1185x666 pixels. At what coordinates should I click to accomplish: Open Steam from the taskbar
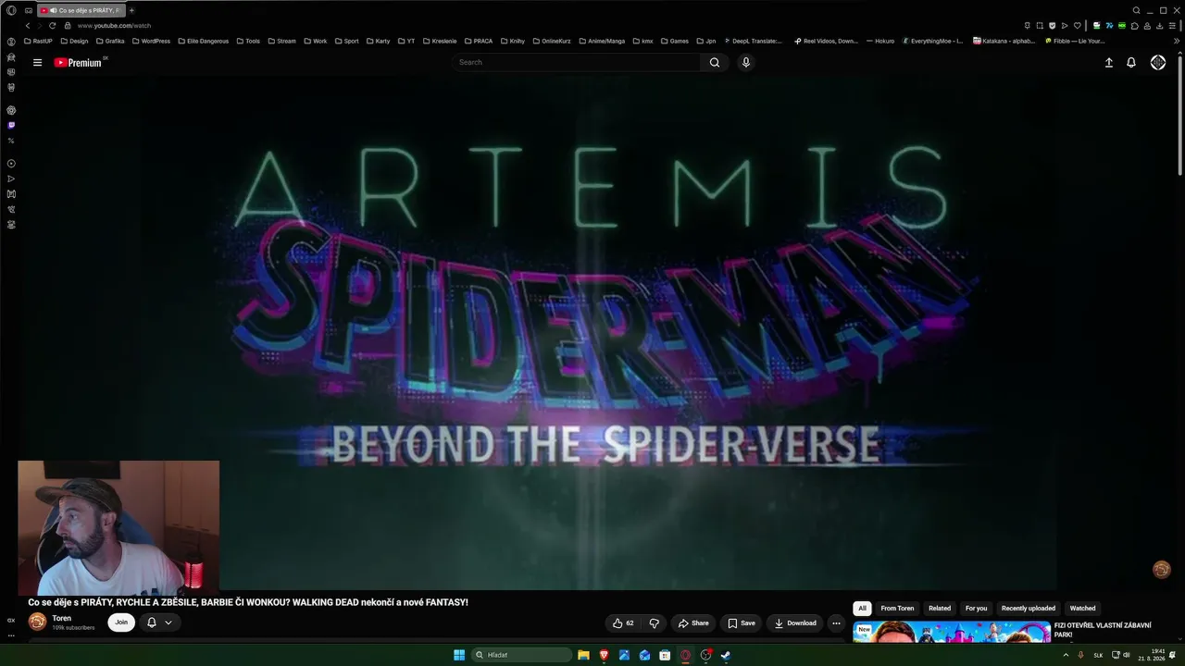pyautogui.click(x=726, y=655)
